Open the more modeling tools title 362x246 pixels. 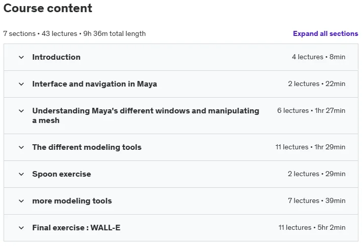point(72,201)
